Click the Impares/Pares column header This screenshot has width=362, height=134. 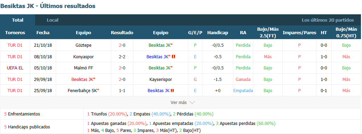pos(299,33)
